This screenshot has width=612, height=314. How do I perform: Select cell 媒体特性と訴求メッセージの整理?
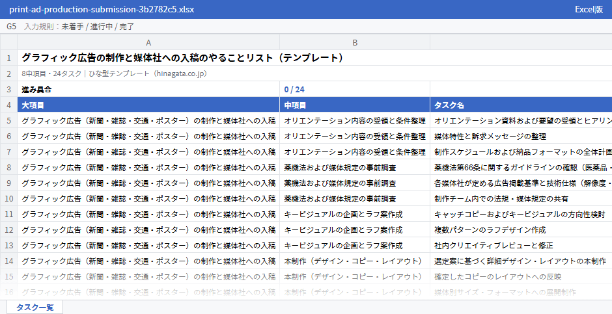pyautogui.click(x=521, y=136)
